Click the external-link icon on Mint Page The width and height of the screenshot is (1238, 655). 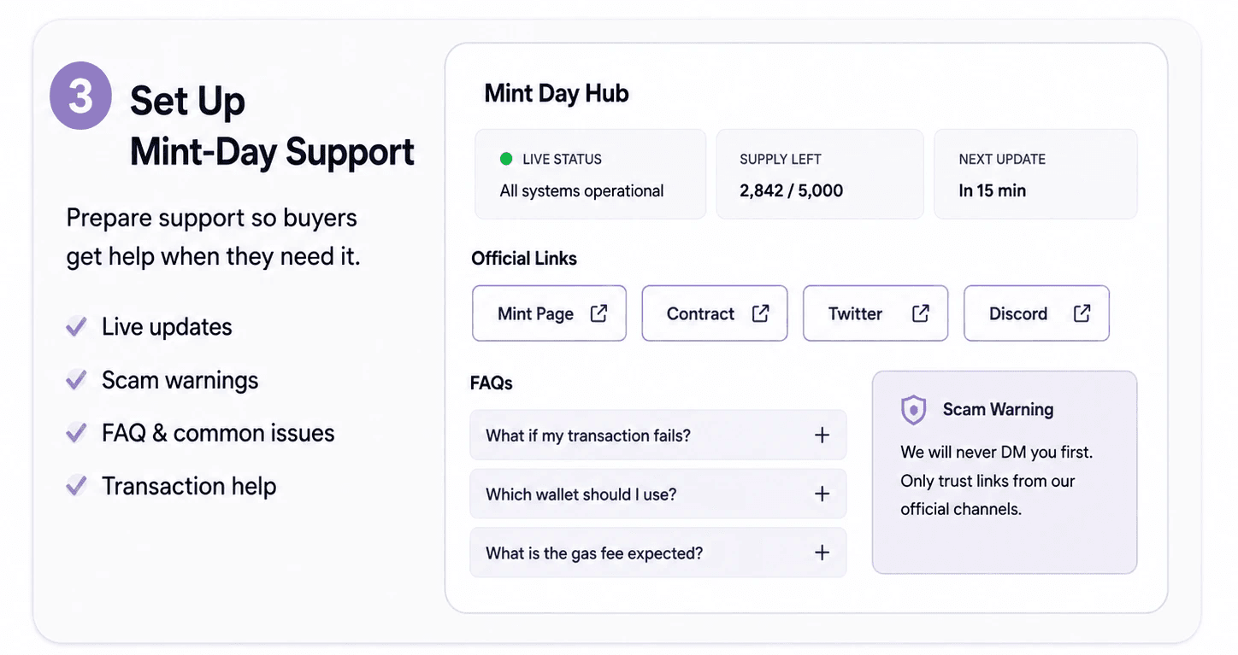tap(599, 313)
